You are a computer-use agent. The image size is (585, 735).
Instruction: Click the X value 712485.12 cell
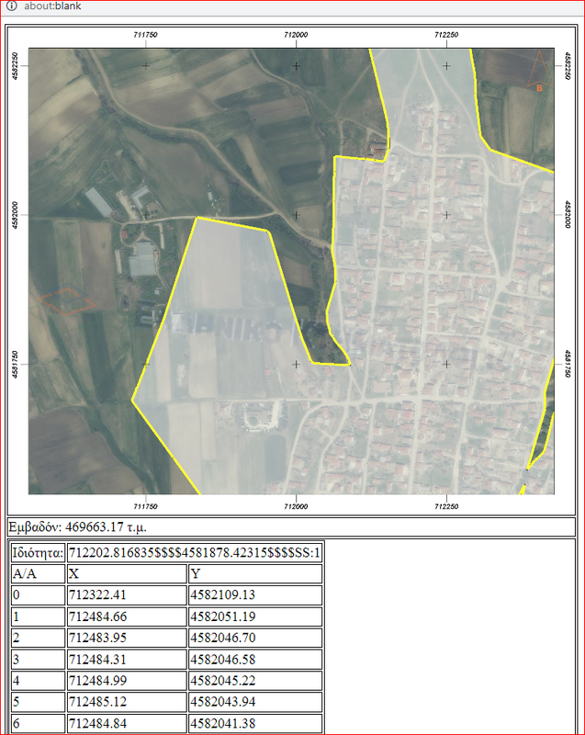coord(125,705)
